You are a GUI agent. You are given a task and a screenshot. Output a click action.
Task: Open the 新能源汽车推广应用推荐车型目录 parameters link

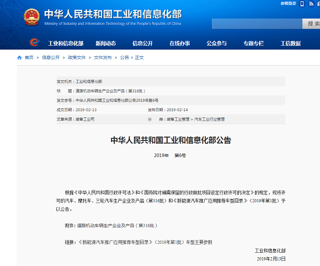[x=145, y=242]
